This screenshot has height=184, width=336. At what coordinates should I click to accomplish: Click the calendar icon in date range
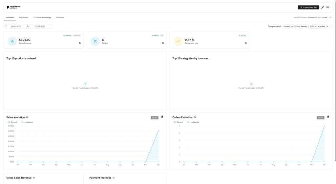[x=6, y=26]
